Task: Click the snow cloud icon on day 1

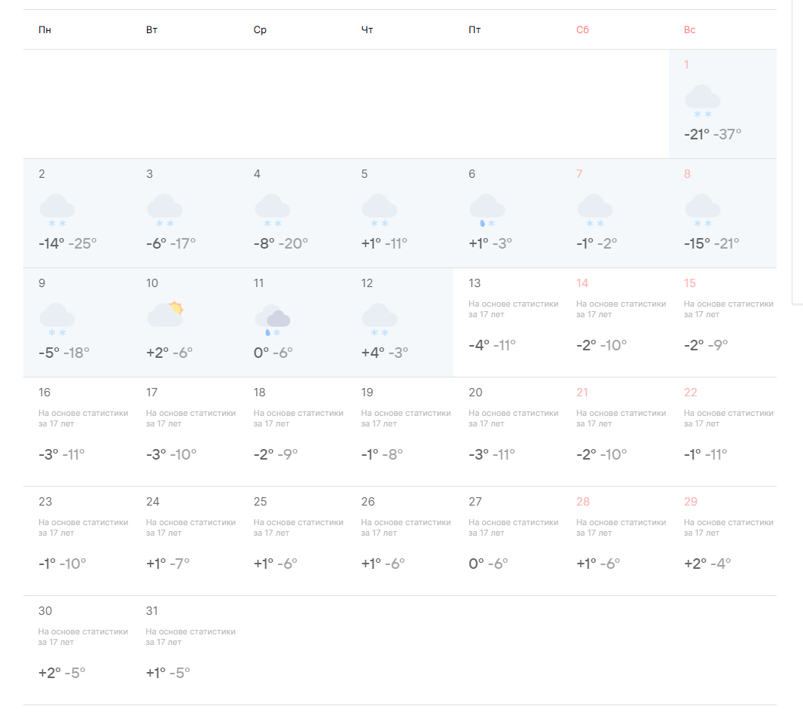Action: (702, 101)
